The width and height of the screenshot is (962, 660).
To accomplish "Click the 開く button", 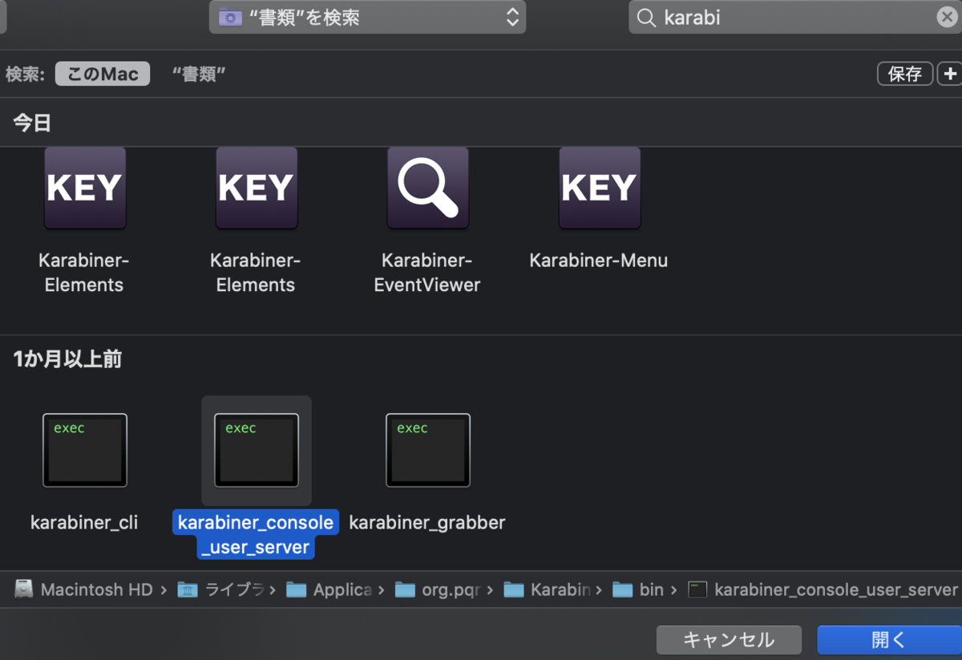I will tap(889, 640).
